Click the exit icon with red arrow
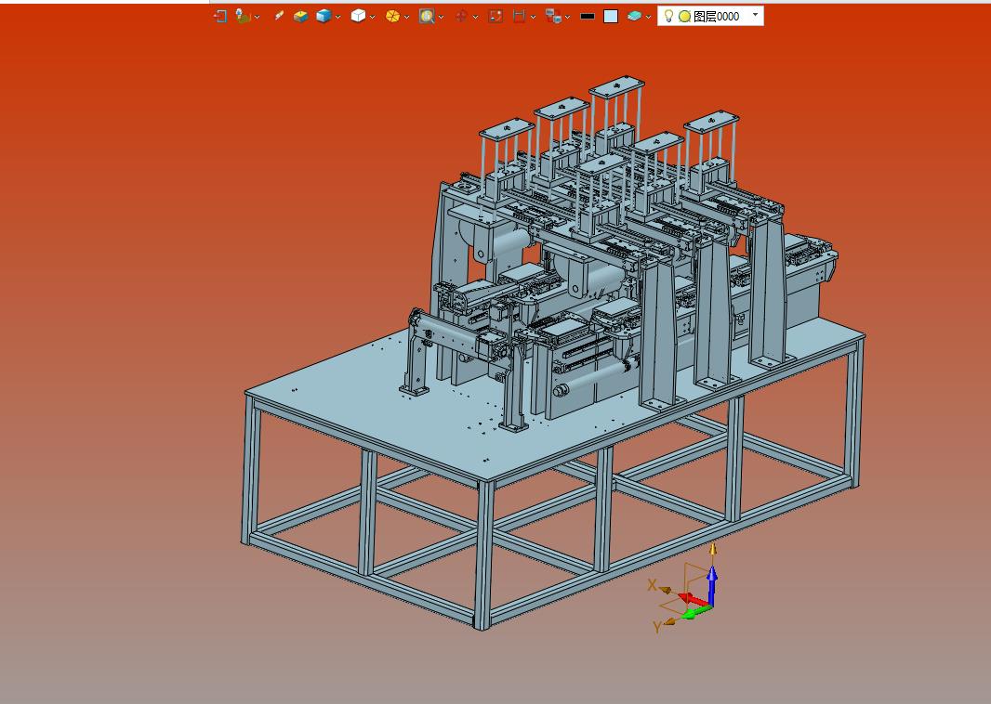This screenshot has height=704, width=991. point(220,17)
